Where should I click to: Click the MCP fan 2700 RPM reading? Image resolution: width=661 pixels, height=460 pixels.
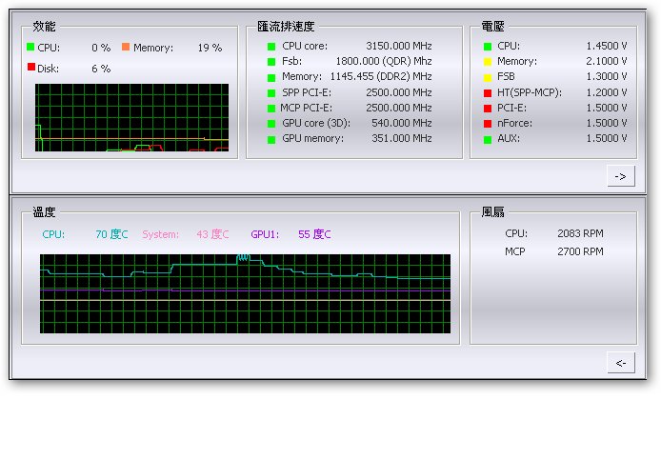point(580,251)
